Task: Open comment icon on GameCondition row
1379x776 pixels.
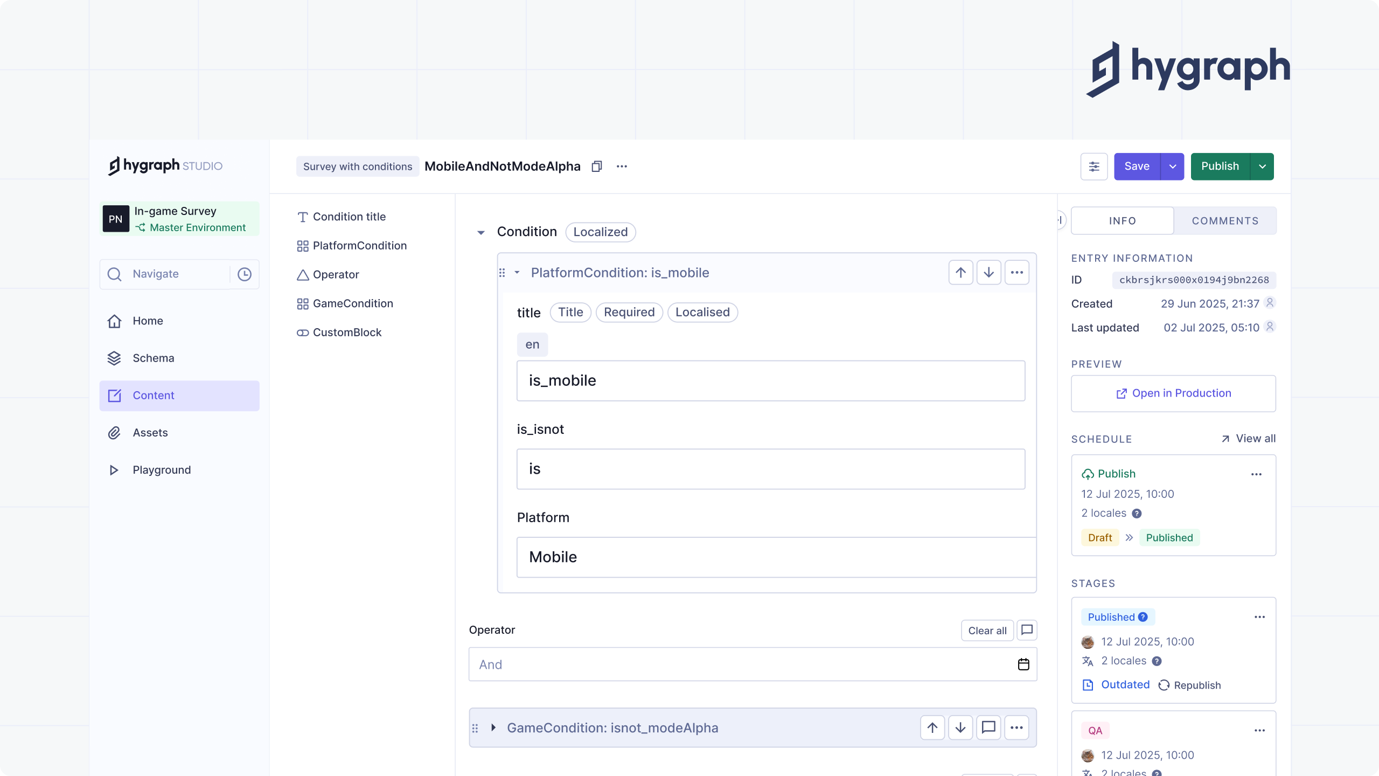Action: tap(988, 728)
